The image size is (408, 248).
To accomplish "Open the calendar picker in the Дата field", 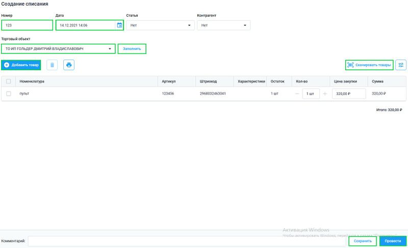I will tap(119, 25).
